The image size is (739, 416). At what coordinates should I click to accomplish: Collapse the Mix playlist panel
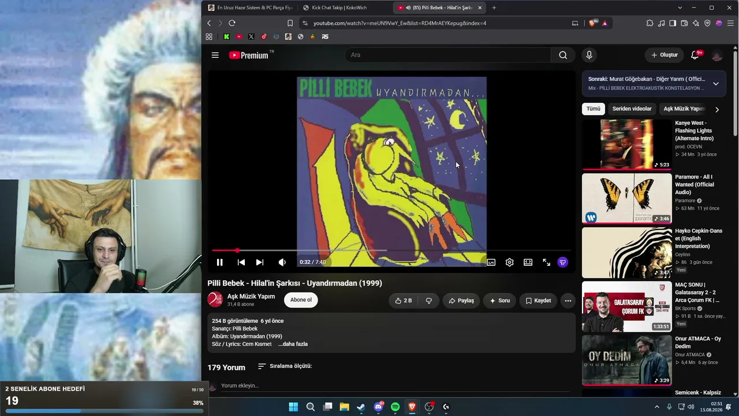(716, 83)
